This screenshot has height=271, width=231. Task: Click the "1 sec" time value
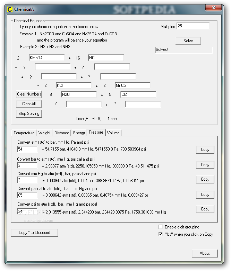pyautogui.click(x=112, y=119)
